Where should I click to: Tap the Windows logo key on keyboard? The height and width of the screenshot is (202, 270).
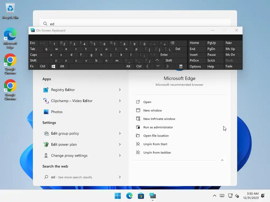pos(53,66)
